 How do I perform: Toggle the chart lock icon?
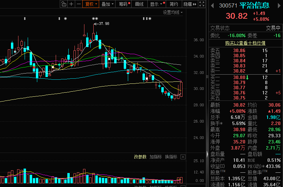[x=64, y=4]
